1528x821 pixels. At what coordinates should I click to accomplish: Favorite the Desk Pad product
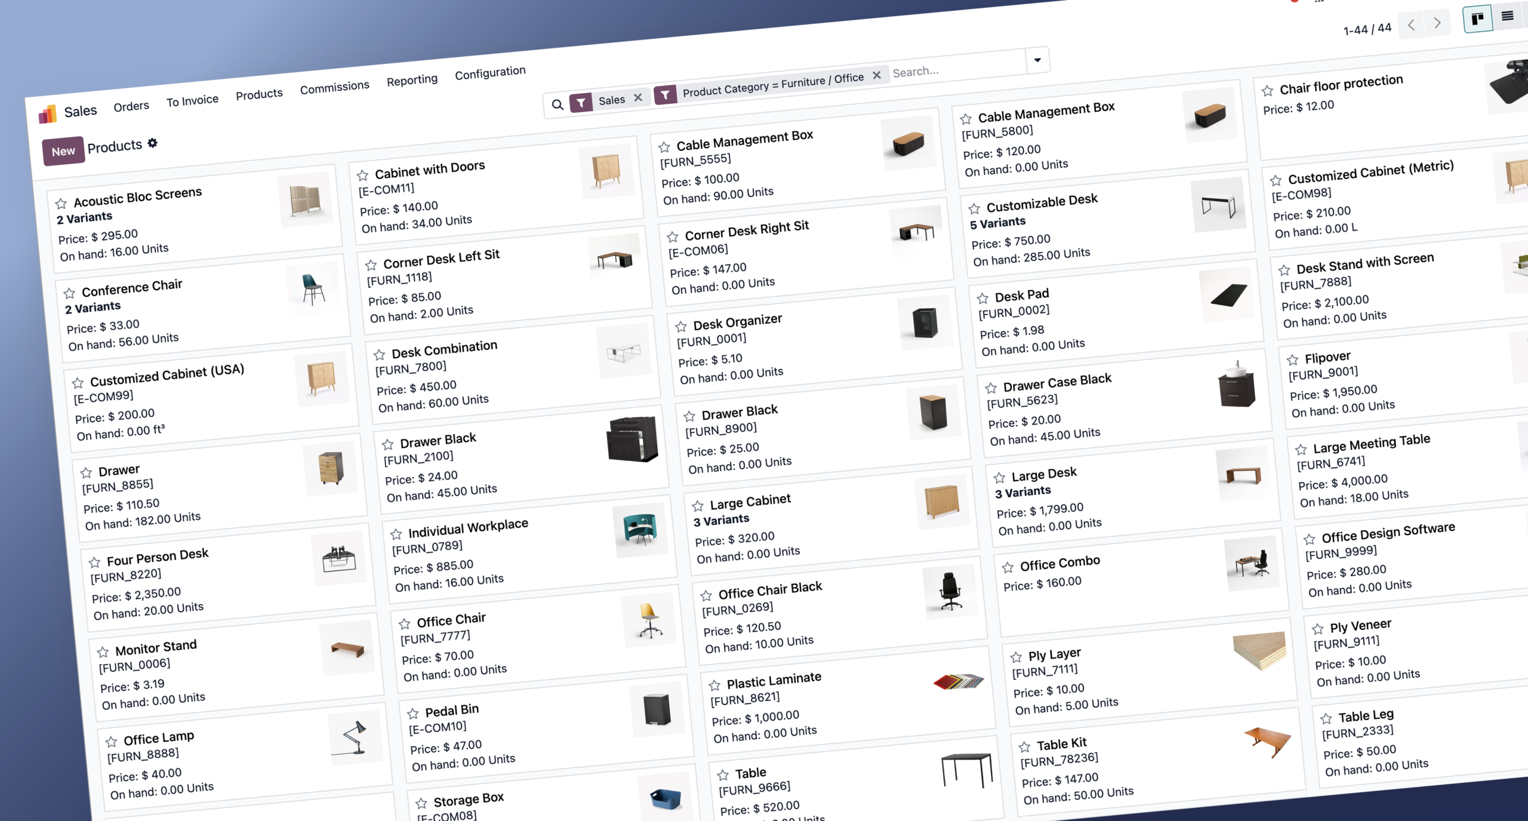pos(982,298)
